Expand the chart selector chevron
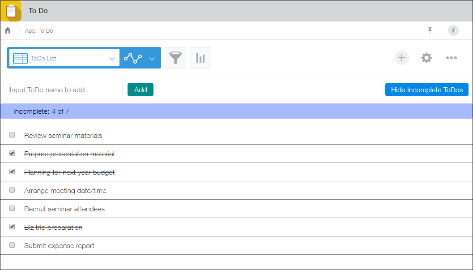This screenshot has width=473, height=270. point(152,58)
